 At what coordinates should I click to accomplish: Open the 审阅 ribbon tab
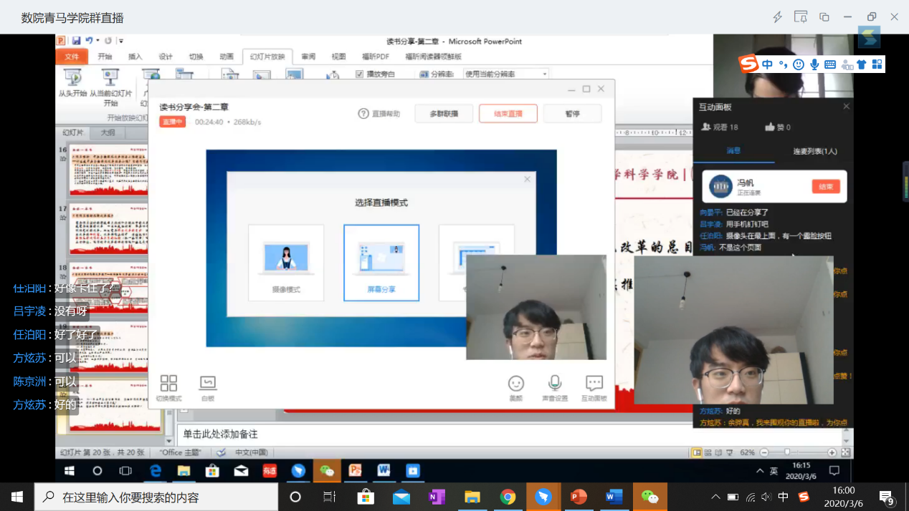[x=308, y=57]
